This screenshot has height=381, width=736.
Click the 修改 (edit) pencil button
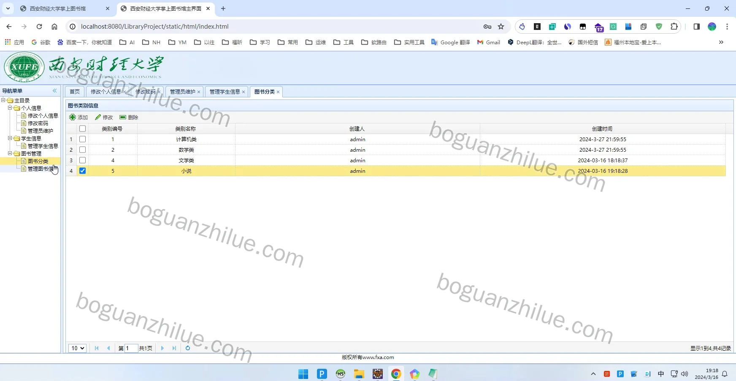pos(104,117)
